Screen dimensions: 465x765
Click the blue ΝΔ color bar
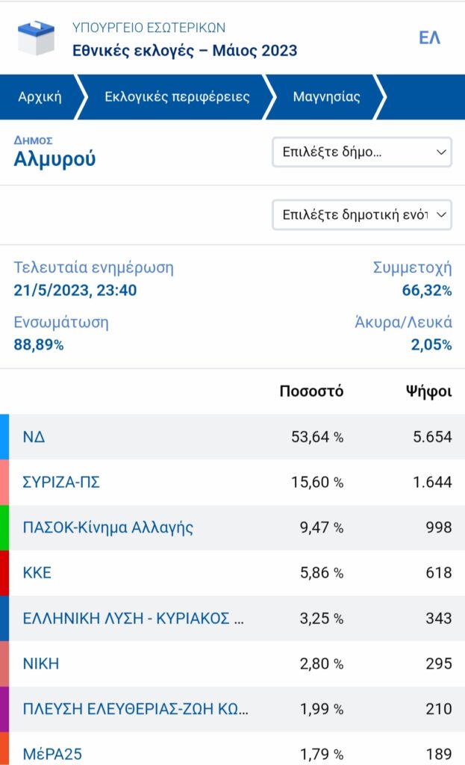(4, 437)
